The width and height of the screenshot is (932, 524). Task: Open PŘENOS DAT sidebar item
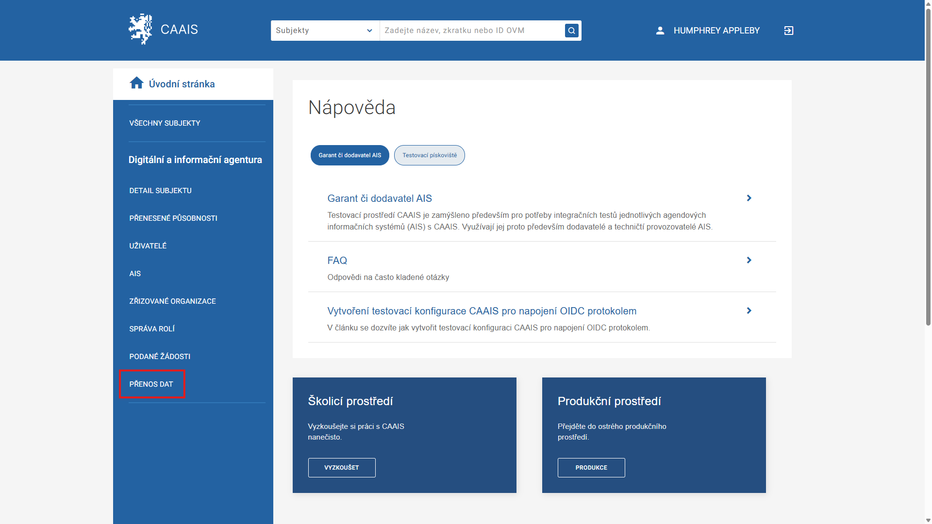(151, 384)
